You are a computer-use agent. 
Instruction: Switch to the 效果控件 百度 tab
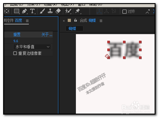[13, 20]
